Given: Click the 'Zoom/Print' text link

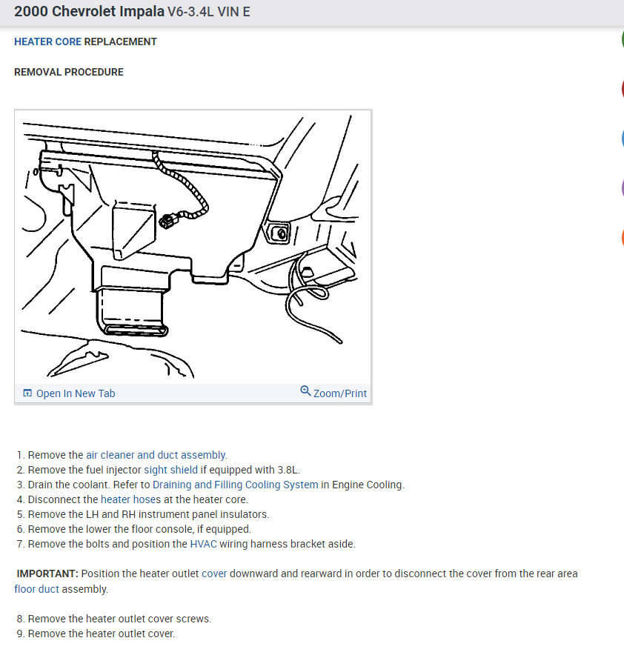Looking at the screenshot, I should click(x=339, y=393).
